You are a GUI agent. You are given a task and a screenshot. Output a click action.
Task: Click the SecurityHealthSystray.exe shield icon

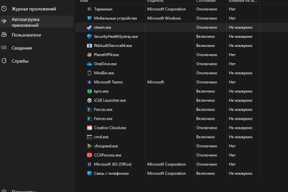tap(89, 36)
